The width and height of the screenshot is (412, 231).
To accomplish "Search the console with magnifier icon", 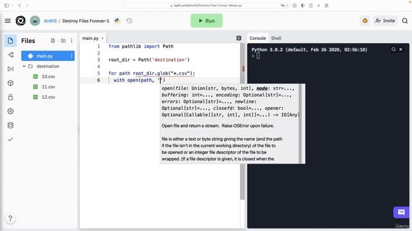I will pyautogui.click(x=393, y=49).
